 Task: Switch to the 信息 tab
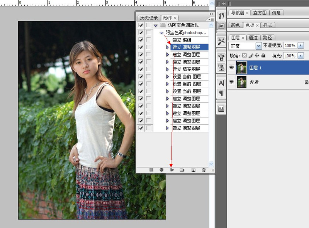coord(277,13)
